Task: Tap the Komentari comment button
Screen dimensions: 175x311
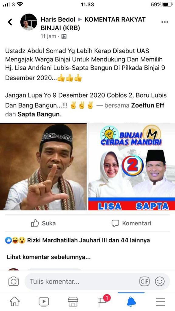Action: point(131,223)
